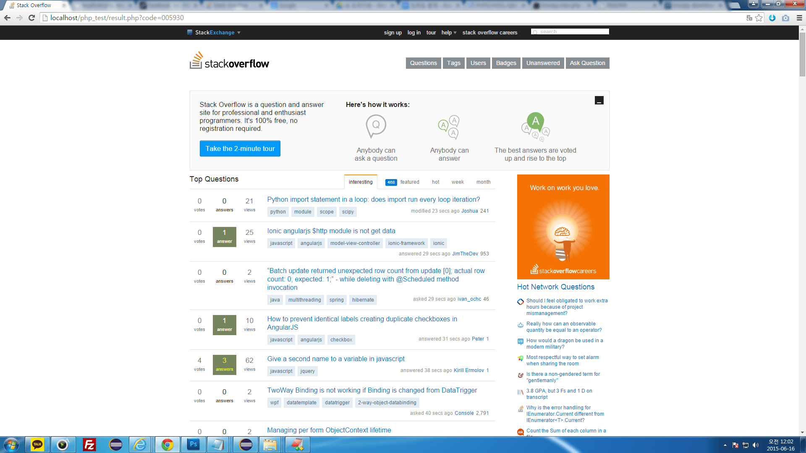Open the Badges nav button
This screenshot has width=806, height=453.
pyautogui.click(x=506, y=63)
